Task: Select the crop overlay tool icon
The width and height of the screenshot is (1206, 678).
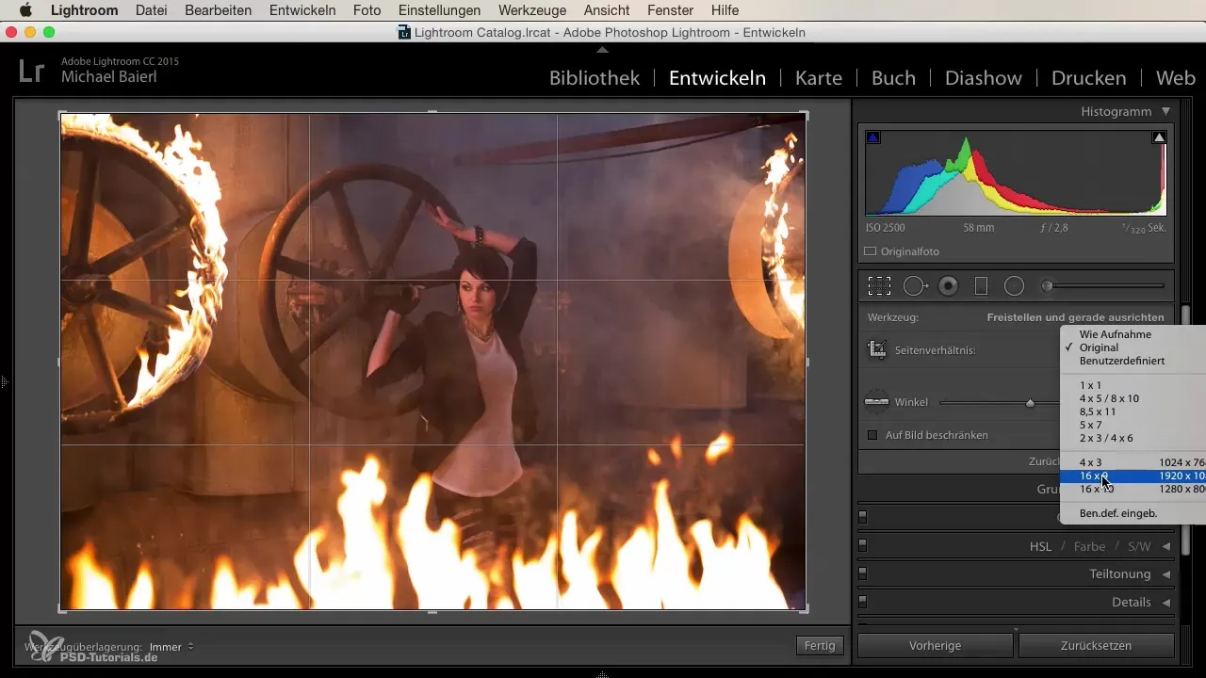Action: (879, 285)
